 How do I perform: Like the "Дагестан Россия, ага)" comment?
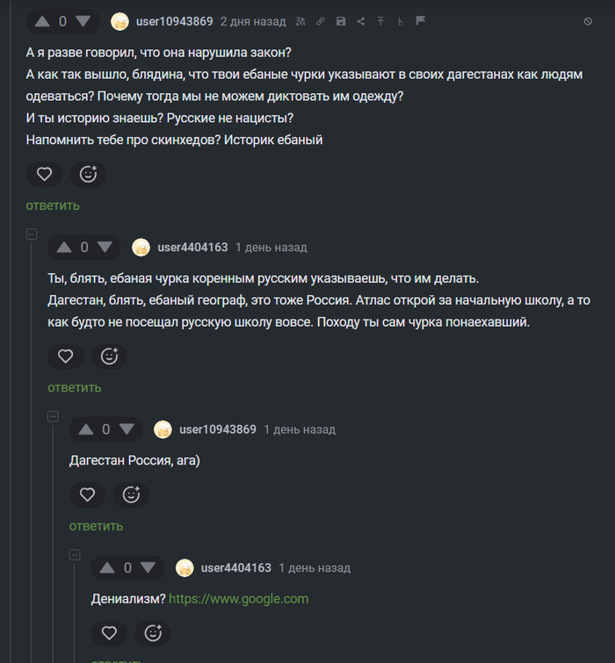click(87, 494)
